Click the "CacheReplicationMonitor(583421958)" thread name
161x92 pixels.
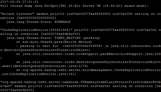[x=36, y=30]
